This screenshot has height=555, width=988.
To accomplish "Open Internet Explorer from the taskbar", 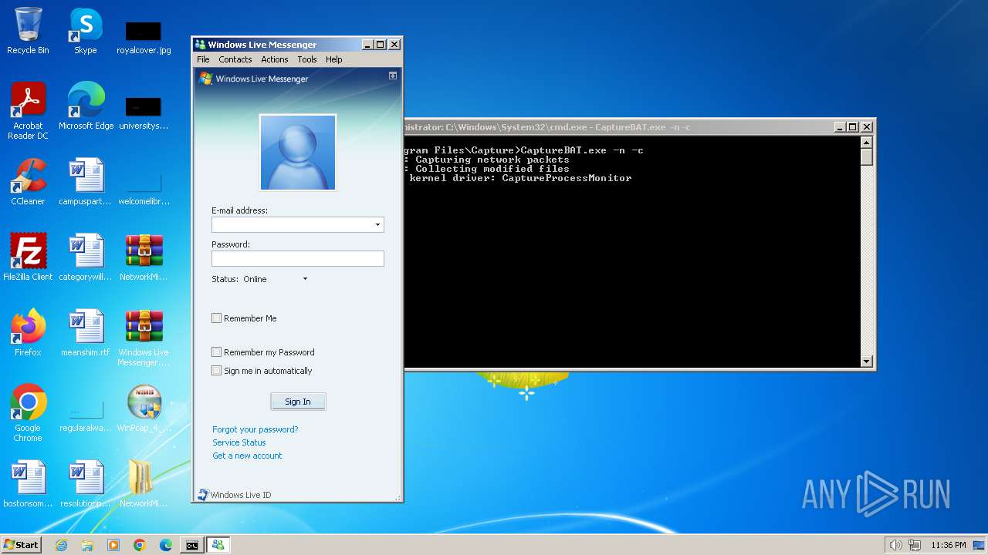I will 61,545.
